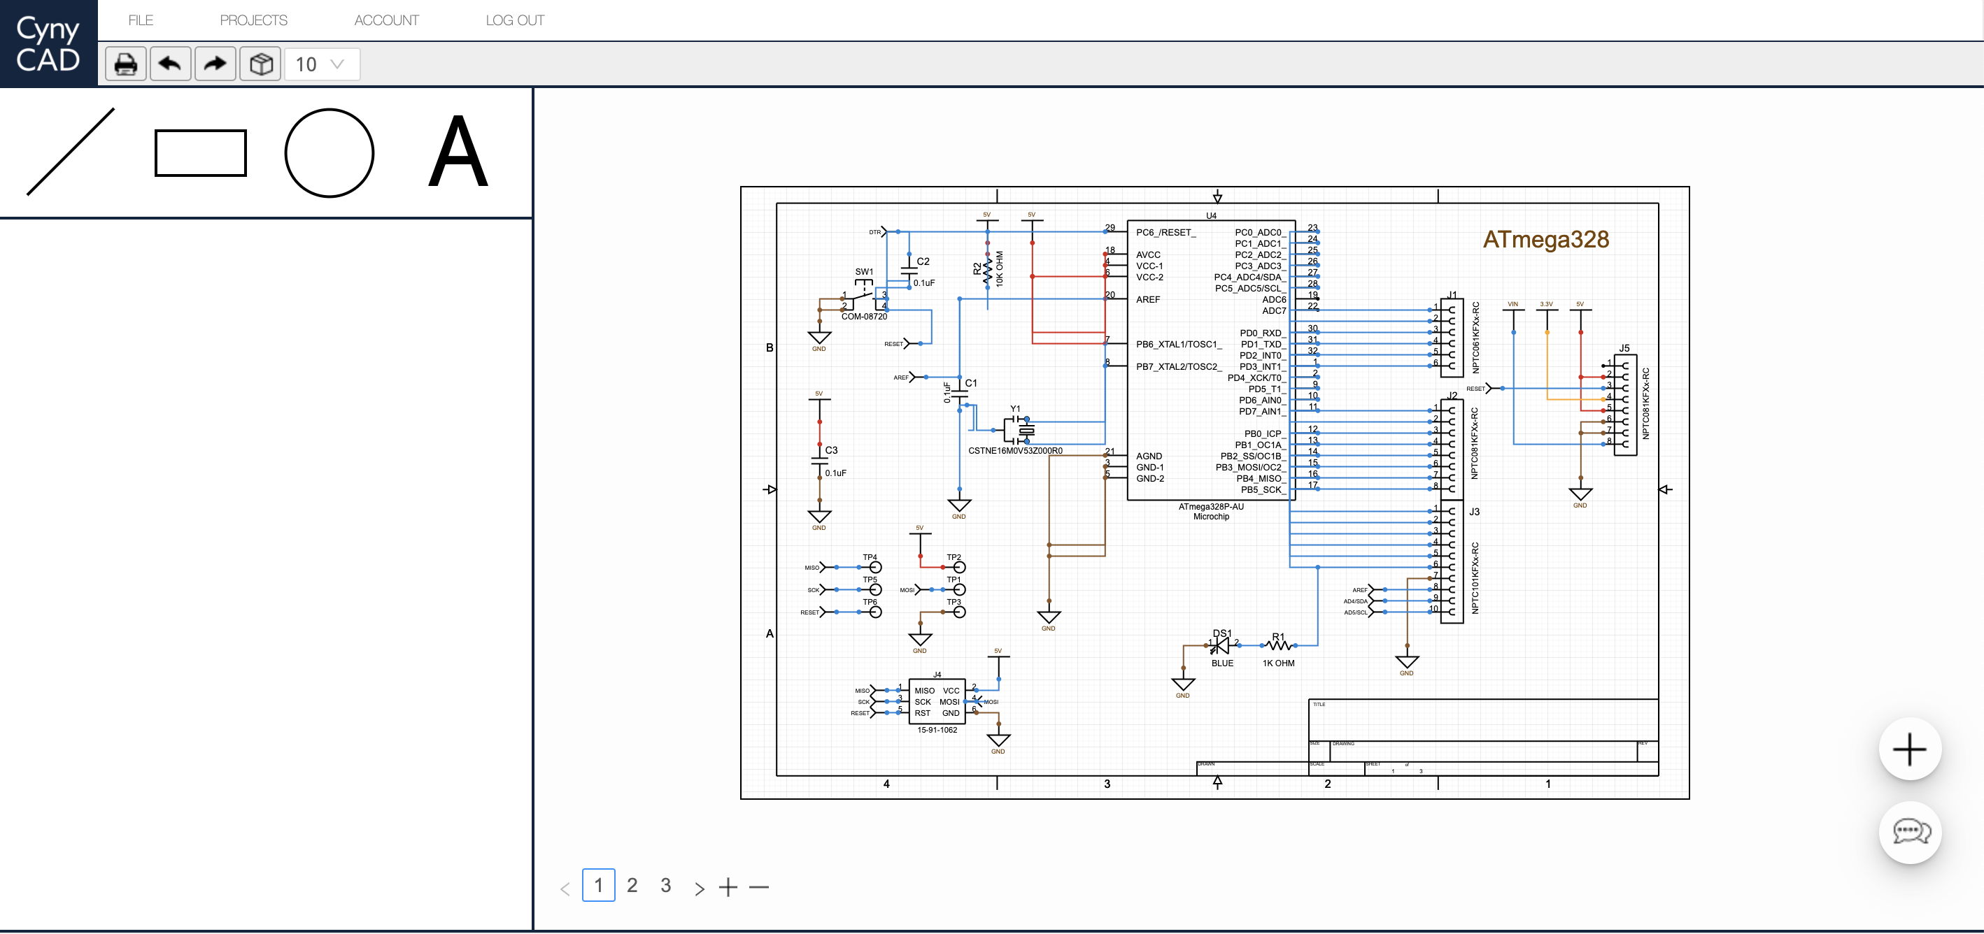Select the line drawing tool

coord(70,152)
